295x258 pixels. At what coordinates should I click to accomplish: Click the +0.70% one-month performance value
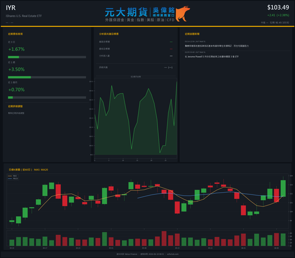coord(17,90)
